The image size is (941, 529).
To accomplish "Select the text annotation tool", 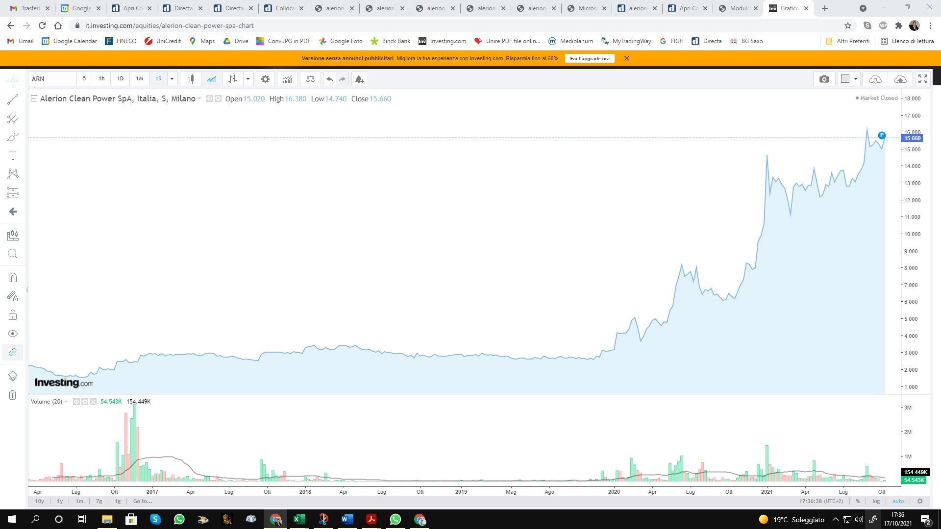I will 13,155.
